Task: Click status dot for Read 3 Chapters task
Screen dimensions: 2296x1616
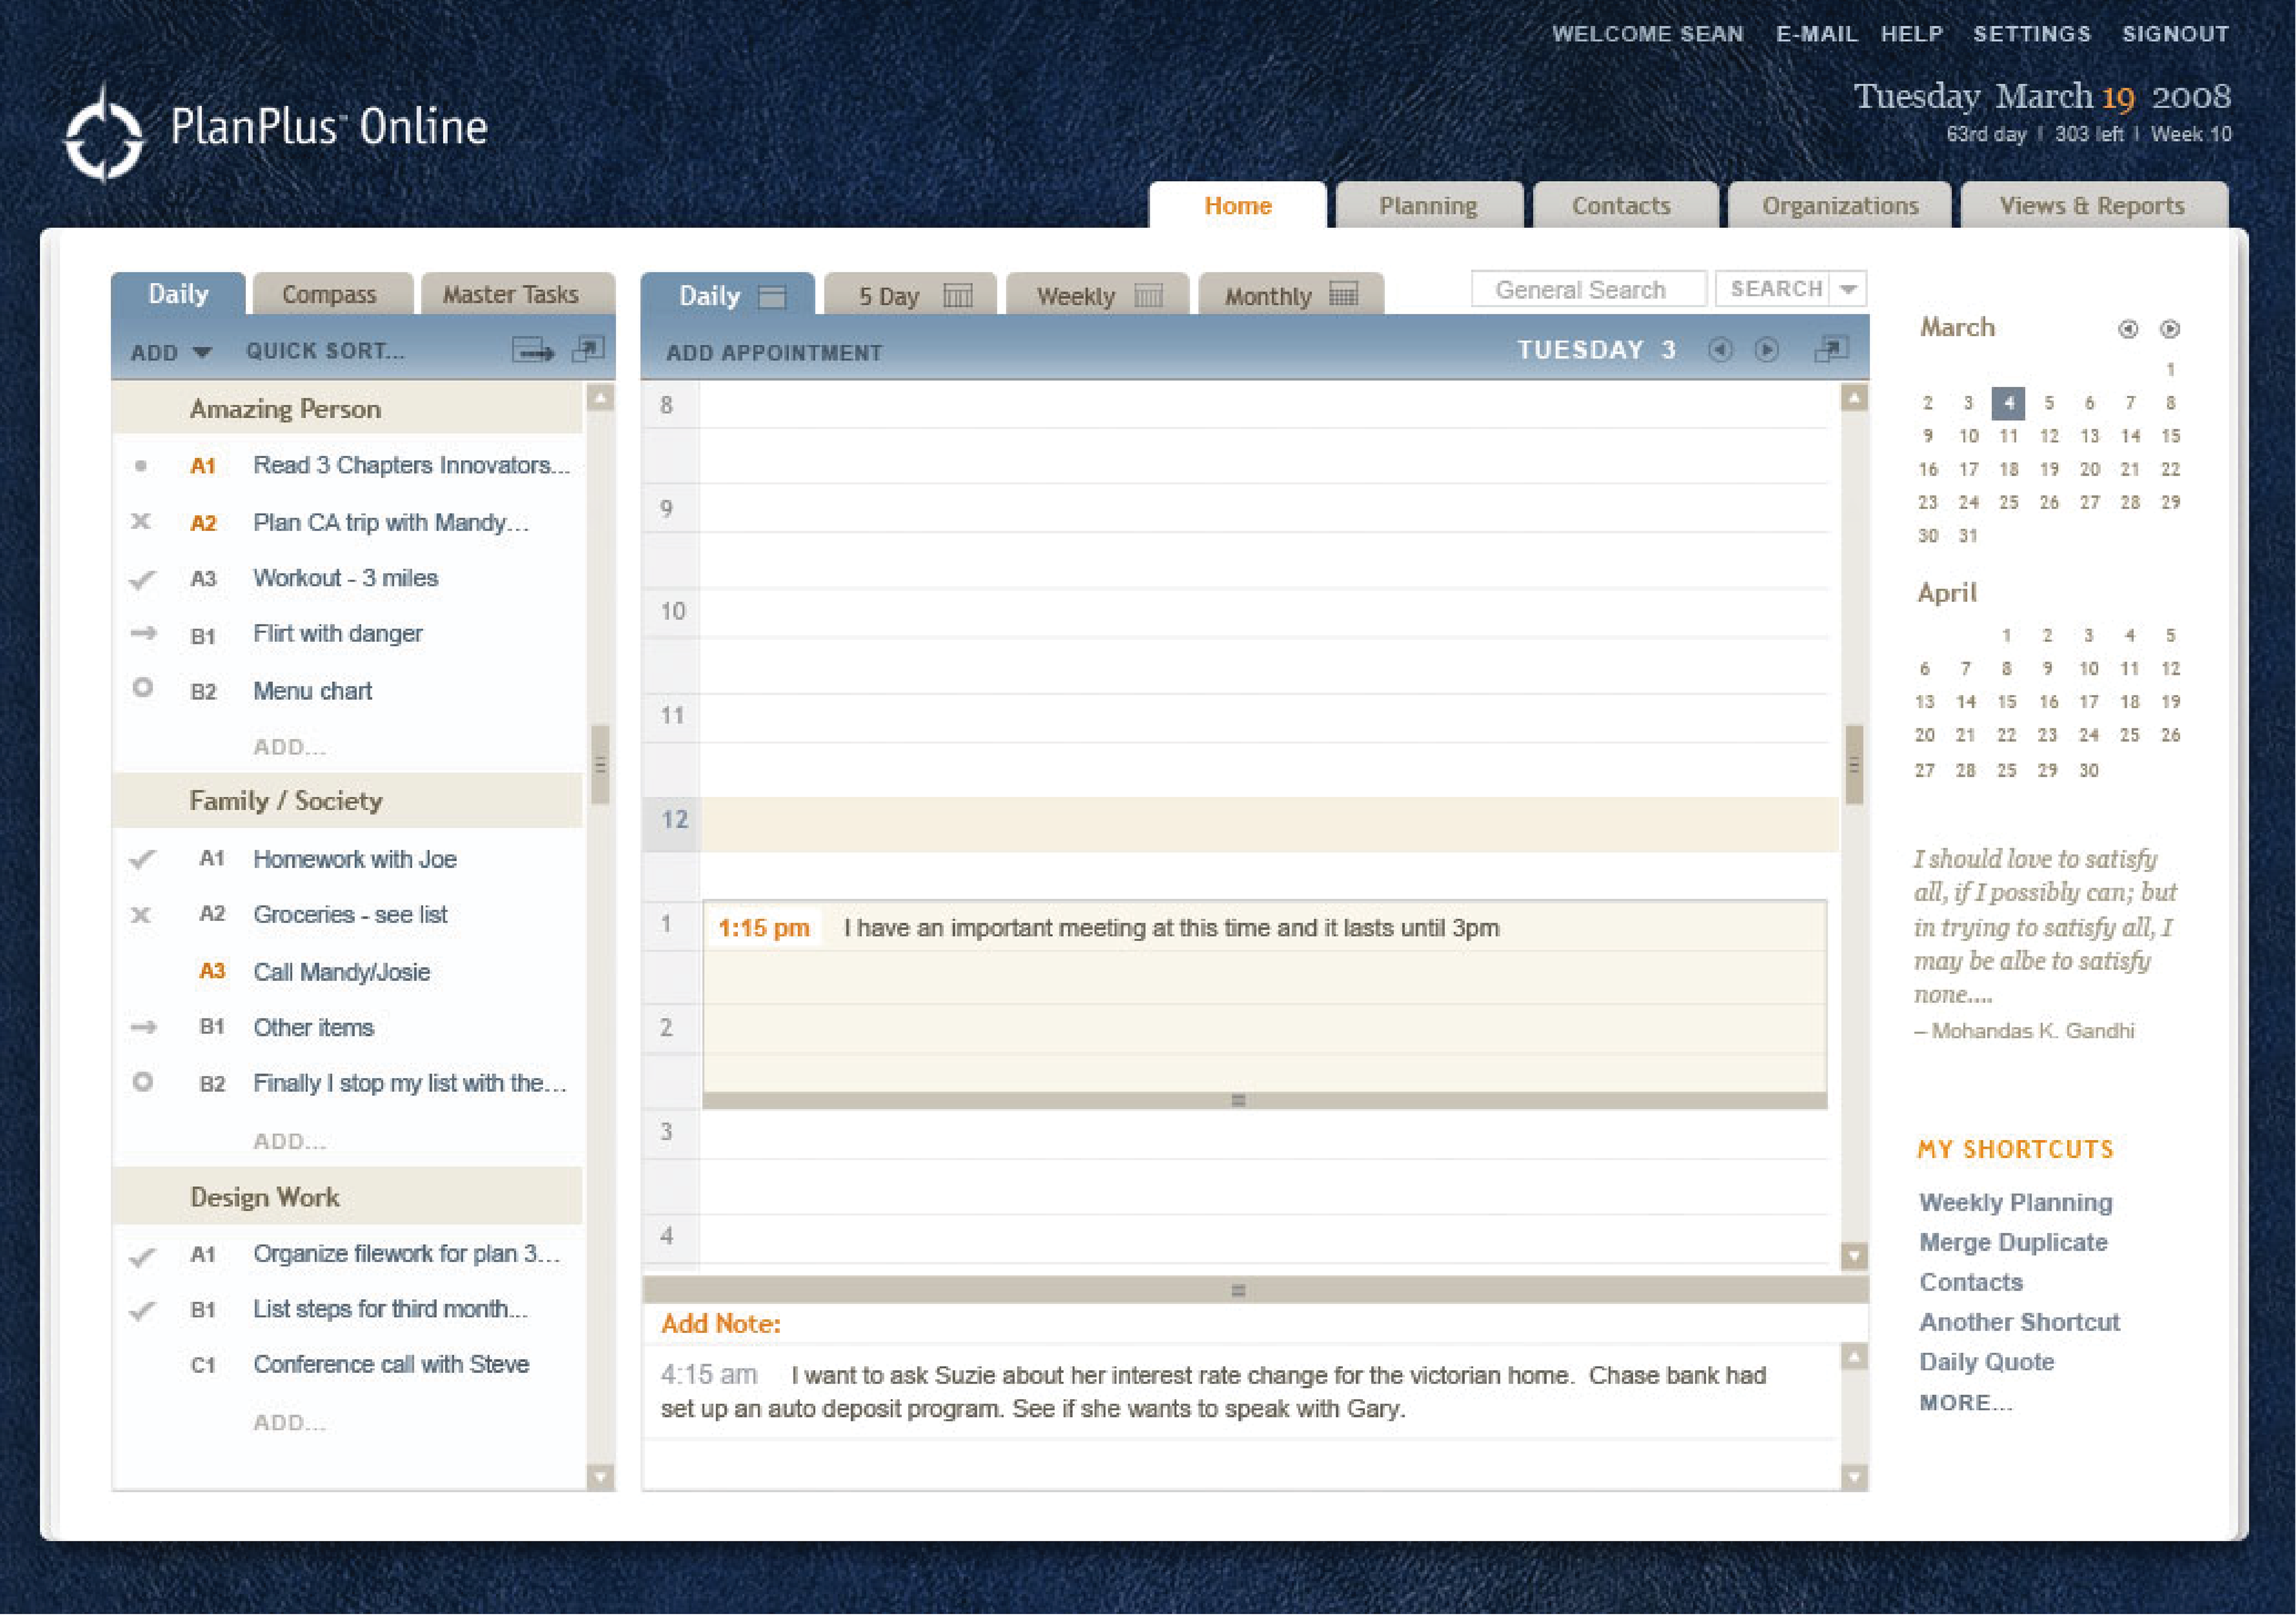Action: point(141,466)
